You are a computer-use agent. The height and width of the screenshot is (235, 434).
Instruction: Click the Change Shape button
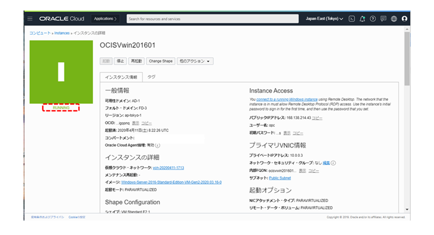coord(160,61)
